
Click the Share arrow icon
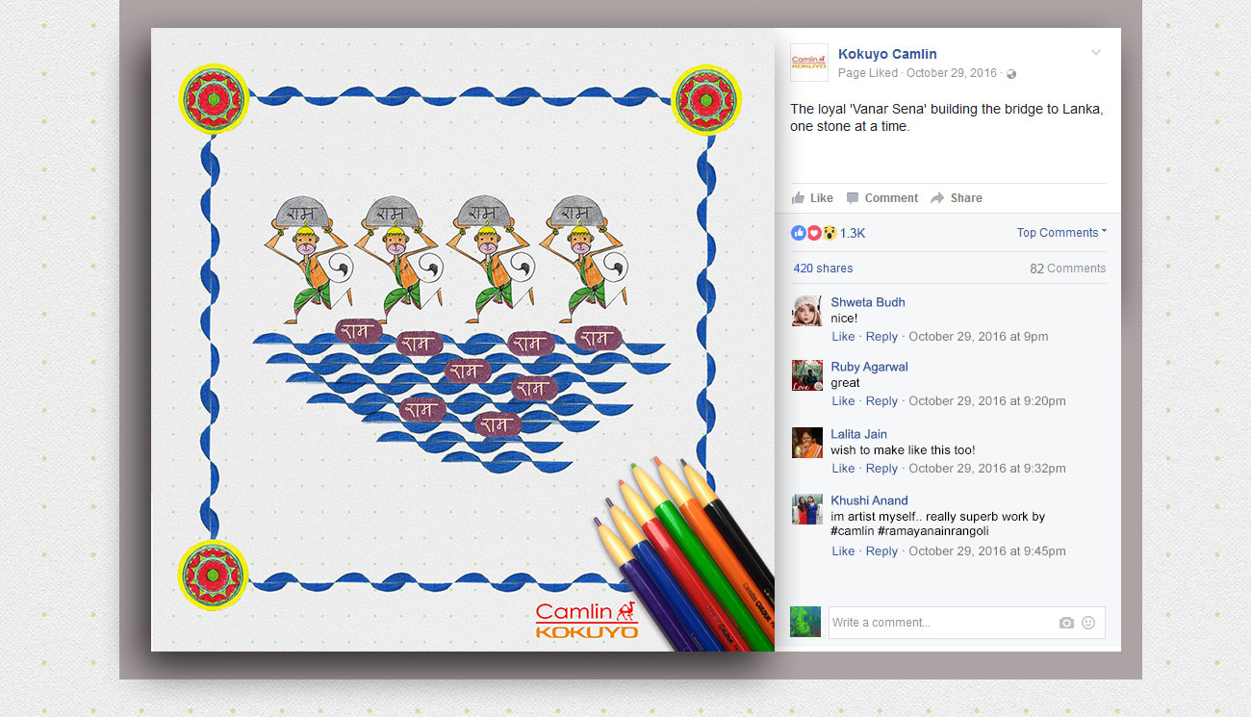pyautogui.click(x=937, y=198)
